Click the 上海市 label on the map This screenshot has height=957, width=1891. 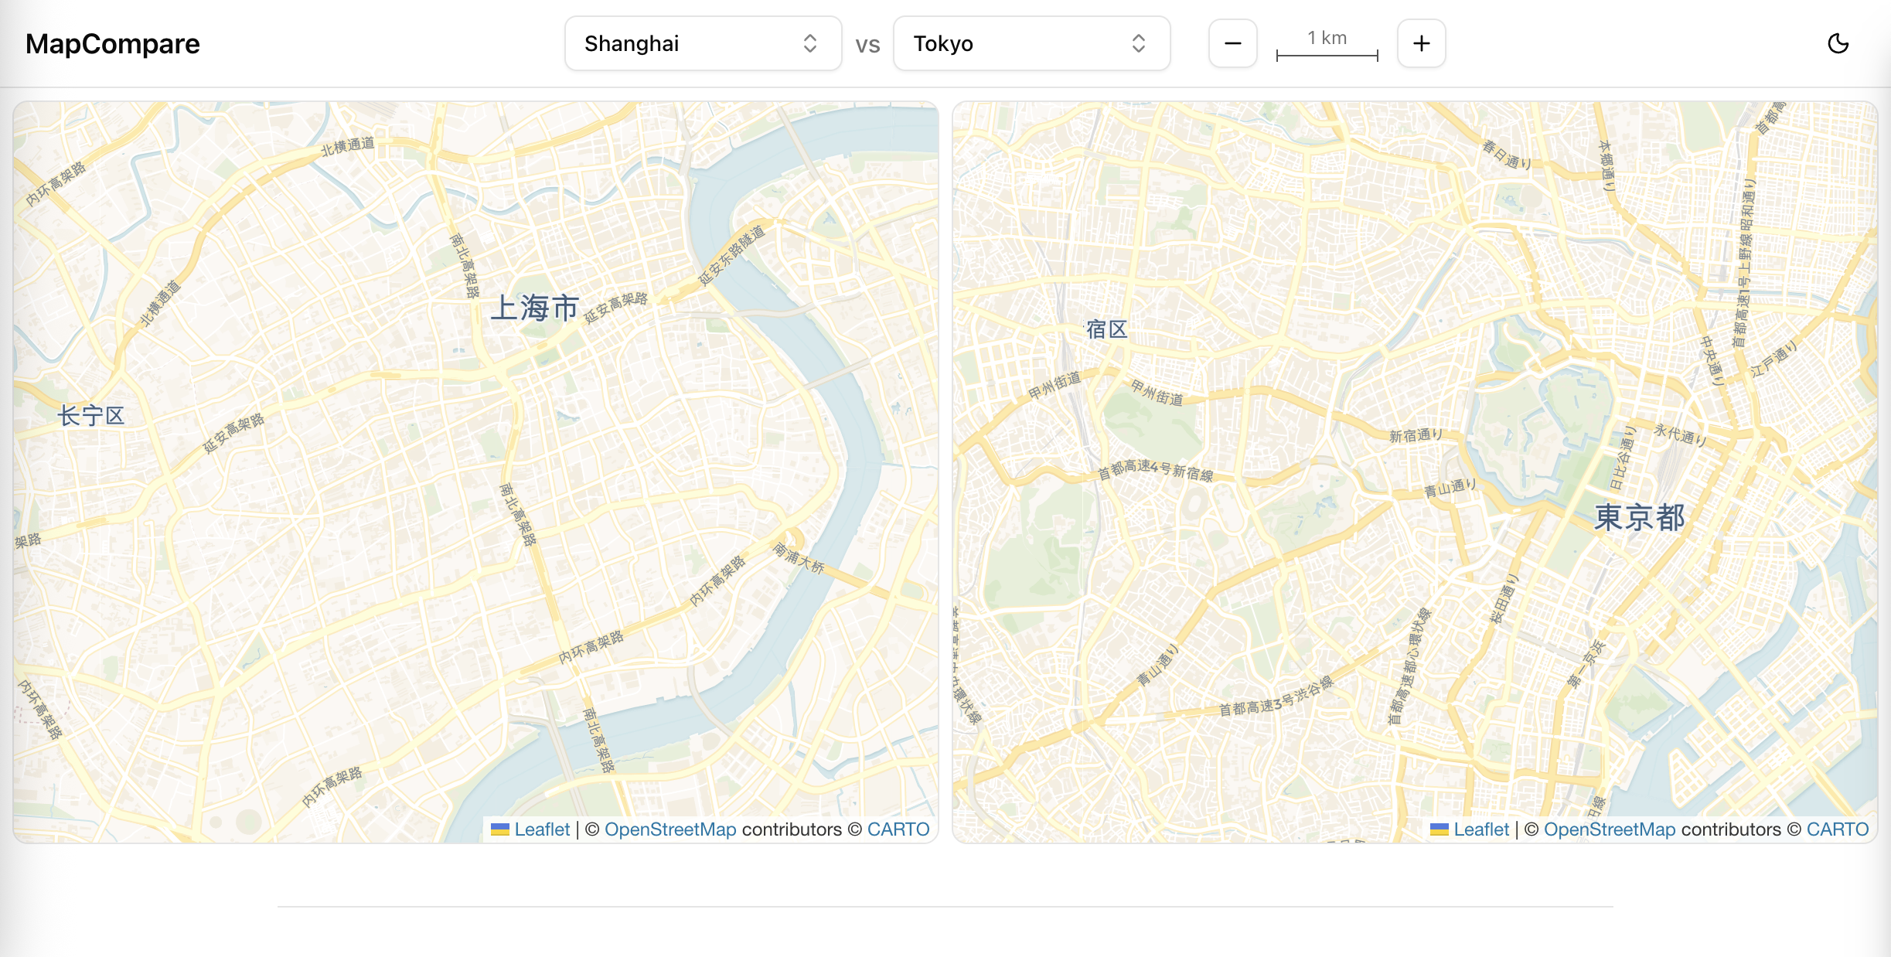535,308
